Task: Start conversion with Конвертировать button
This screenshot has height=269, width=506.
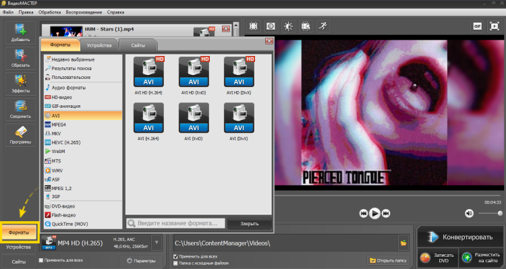Action: (461, 237)
